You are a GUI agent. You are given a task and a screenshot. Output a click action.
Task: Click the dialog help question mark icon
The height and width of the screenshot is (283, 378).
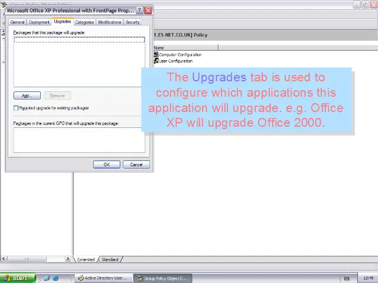(x=139, y=11)
